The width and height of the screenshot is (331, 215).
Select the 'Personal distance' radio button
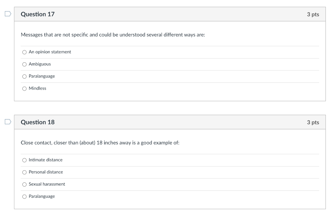point(25,172)
